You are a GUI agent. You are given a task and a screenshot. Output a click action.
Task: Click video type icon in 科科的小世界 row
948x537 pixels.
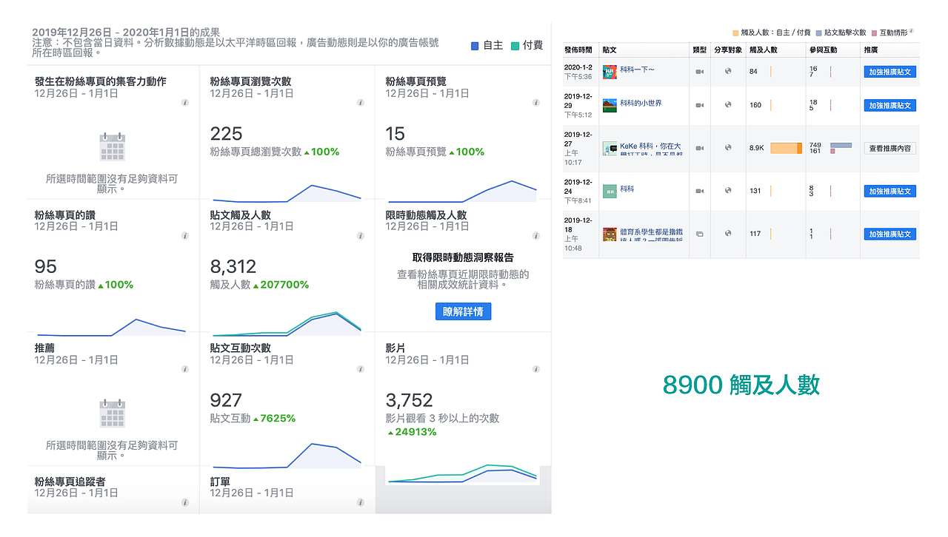click(x=699, y=106)
